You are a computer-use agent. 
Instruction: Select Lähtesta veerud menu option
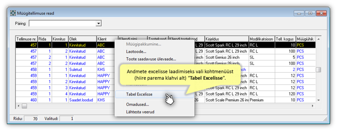click(x=140, y=112)
